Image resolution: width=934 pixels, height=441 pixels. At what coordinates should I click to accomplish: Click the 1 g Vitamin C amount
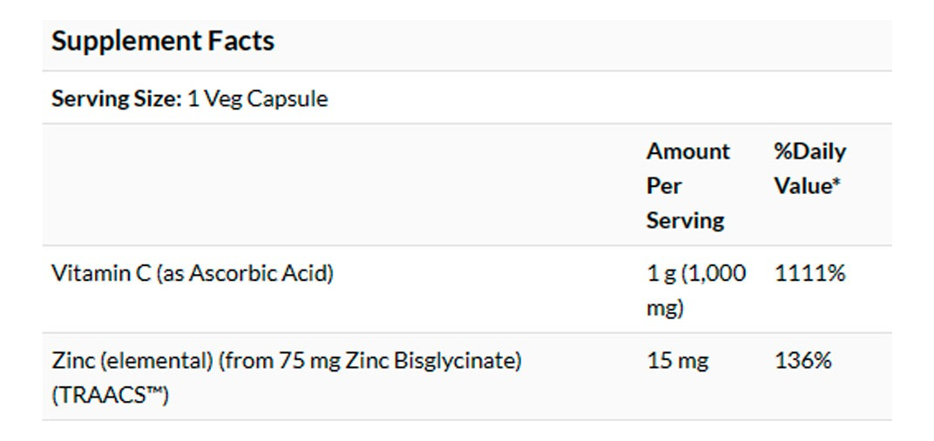tap(660, 273)
